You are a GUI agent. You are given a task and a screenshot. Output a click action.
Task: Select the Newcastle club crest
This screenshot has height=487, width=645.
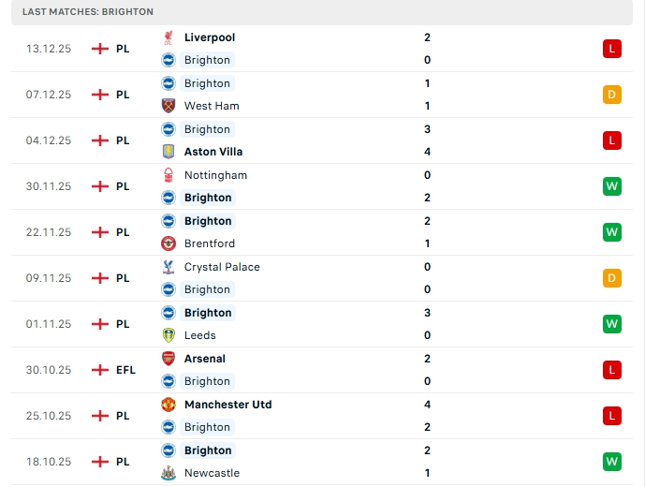tap(169, 473)
